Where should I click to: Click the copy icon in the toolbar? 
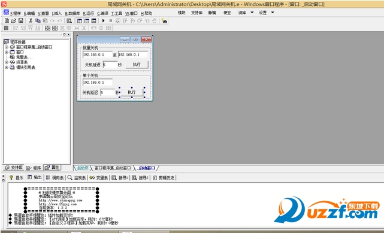(38, 21)
